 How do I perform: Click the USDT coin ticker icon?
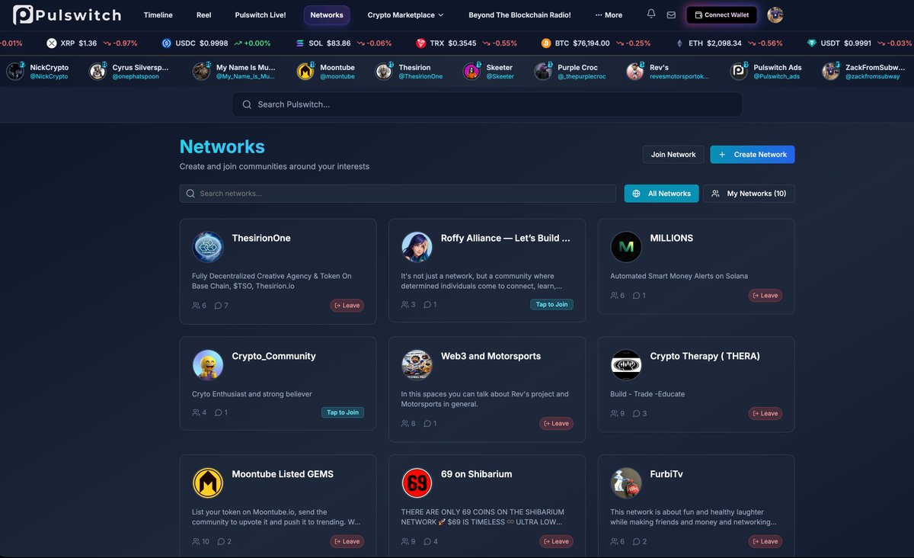click(813, 43)
